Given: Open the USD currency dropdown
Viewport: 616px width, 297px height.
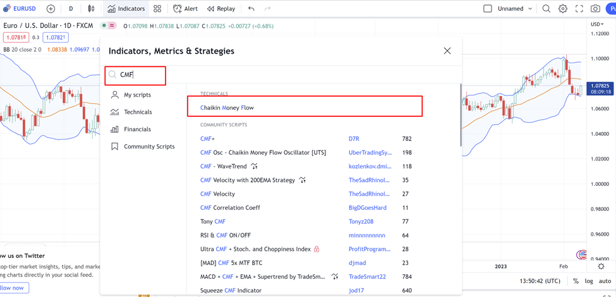Looking at the screenshot, I should tap(597, 25).
